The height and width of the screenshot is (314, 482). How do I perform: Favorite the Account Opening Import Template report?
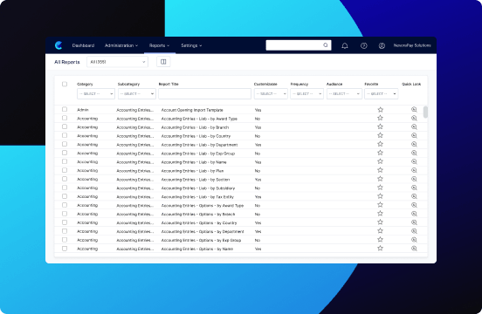[380, 110]
